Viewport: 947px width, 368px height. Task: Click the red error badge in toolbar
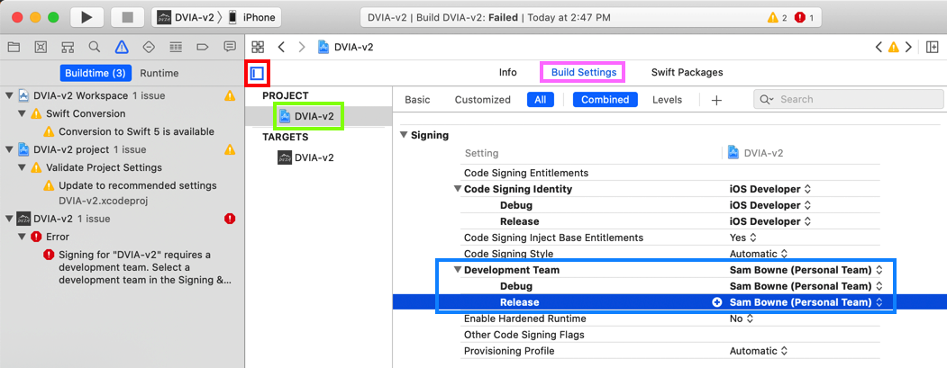[806, 17]
